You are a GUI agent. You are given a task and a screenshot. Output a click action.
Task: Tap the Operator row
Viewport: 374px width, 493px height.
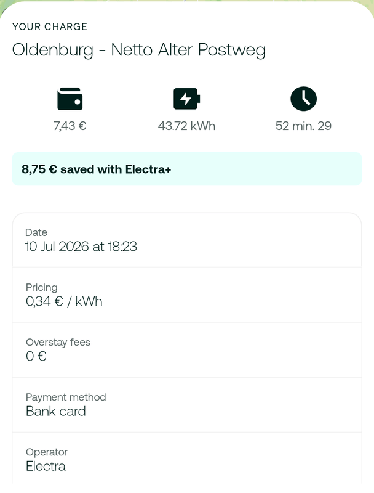[187, 458]
